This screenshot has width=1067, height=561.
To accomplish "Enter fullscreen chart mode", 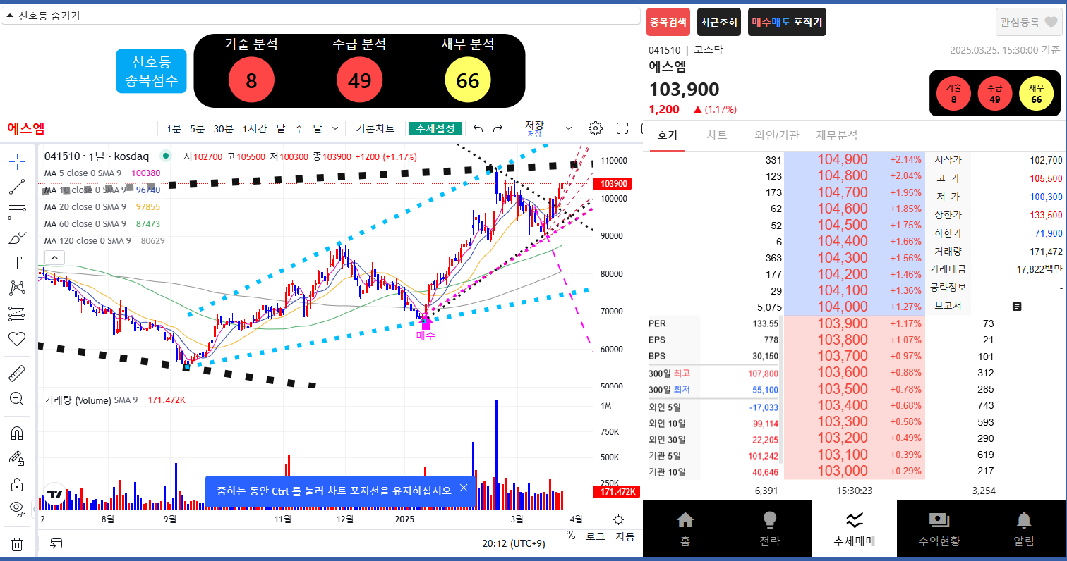I will [622, 128].
